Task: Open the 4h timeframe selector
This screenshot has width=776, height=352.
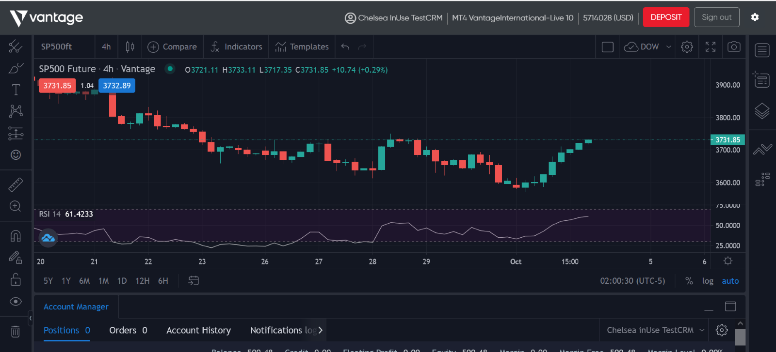Action: point(106,46)
